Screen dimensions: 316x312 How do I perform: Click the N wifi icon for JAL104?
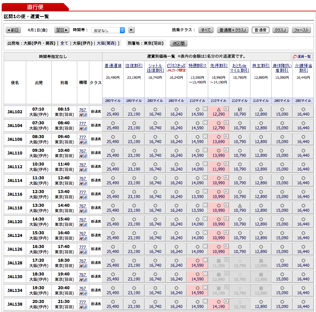83,129
